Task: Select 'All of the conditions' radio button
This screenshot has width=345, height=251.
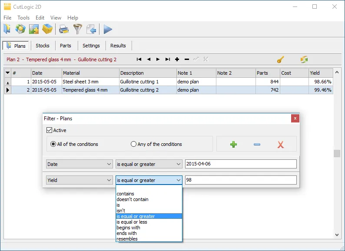Action: tap(53, 144)
